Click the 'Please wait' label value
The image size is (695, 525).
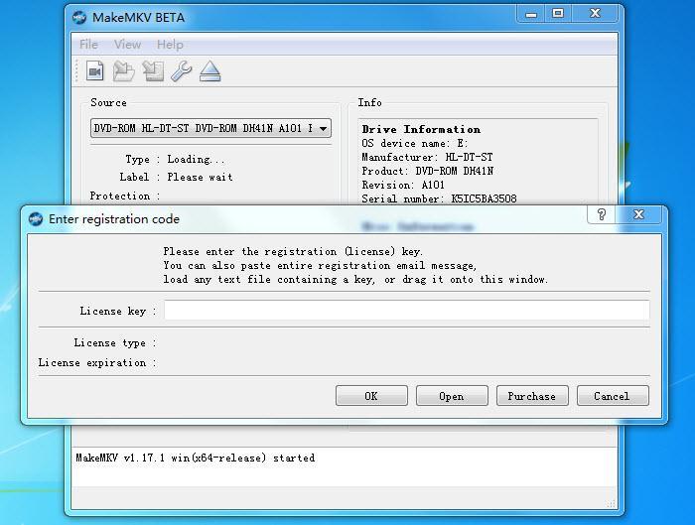[x=200, y=178]
